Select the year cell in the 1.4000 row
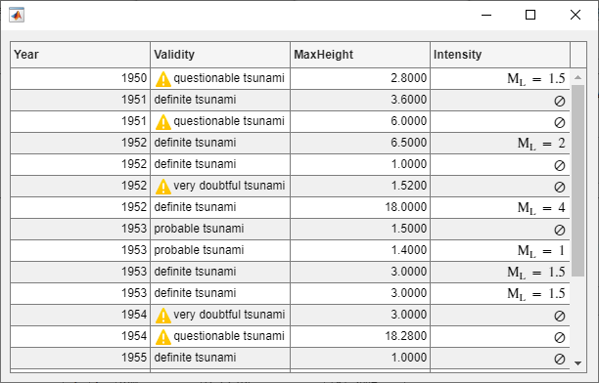Image resolution: width=599 pixels, height=383 pixels. 80,251
